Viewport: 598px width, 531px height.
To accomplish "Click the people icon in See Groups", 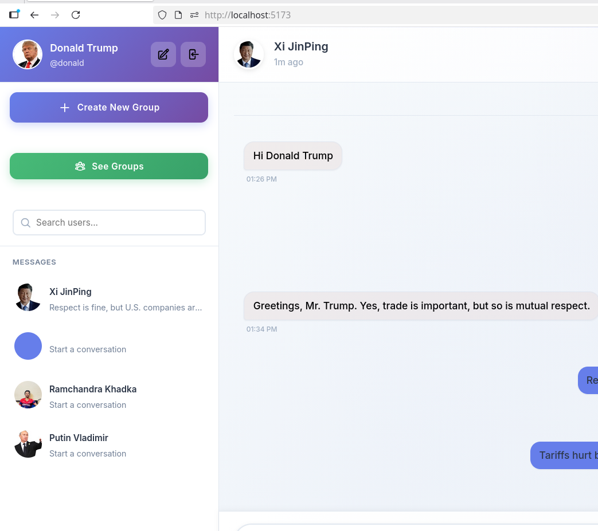I will [80, 166].
